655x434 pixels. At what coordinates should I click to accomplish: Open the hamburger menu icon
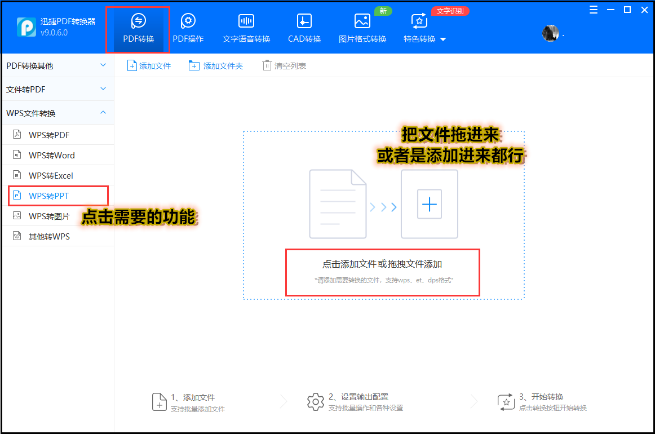click(593, 10)
